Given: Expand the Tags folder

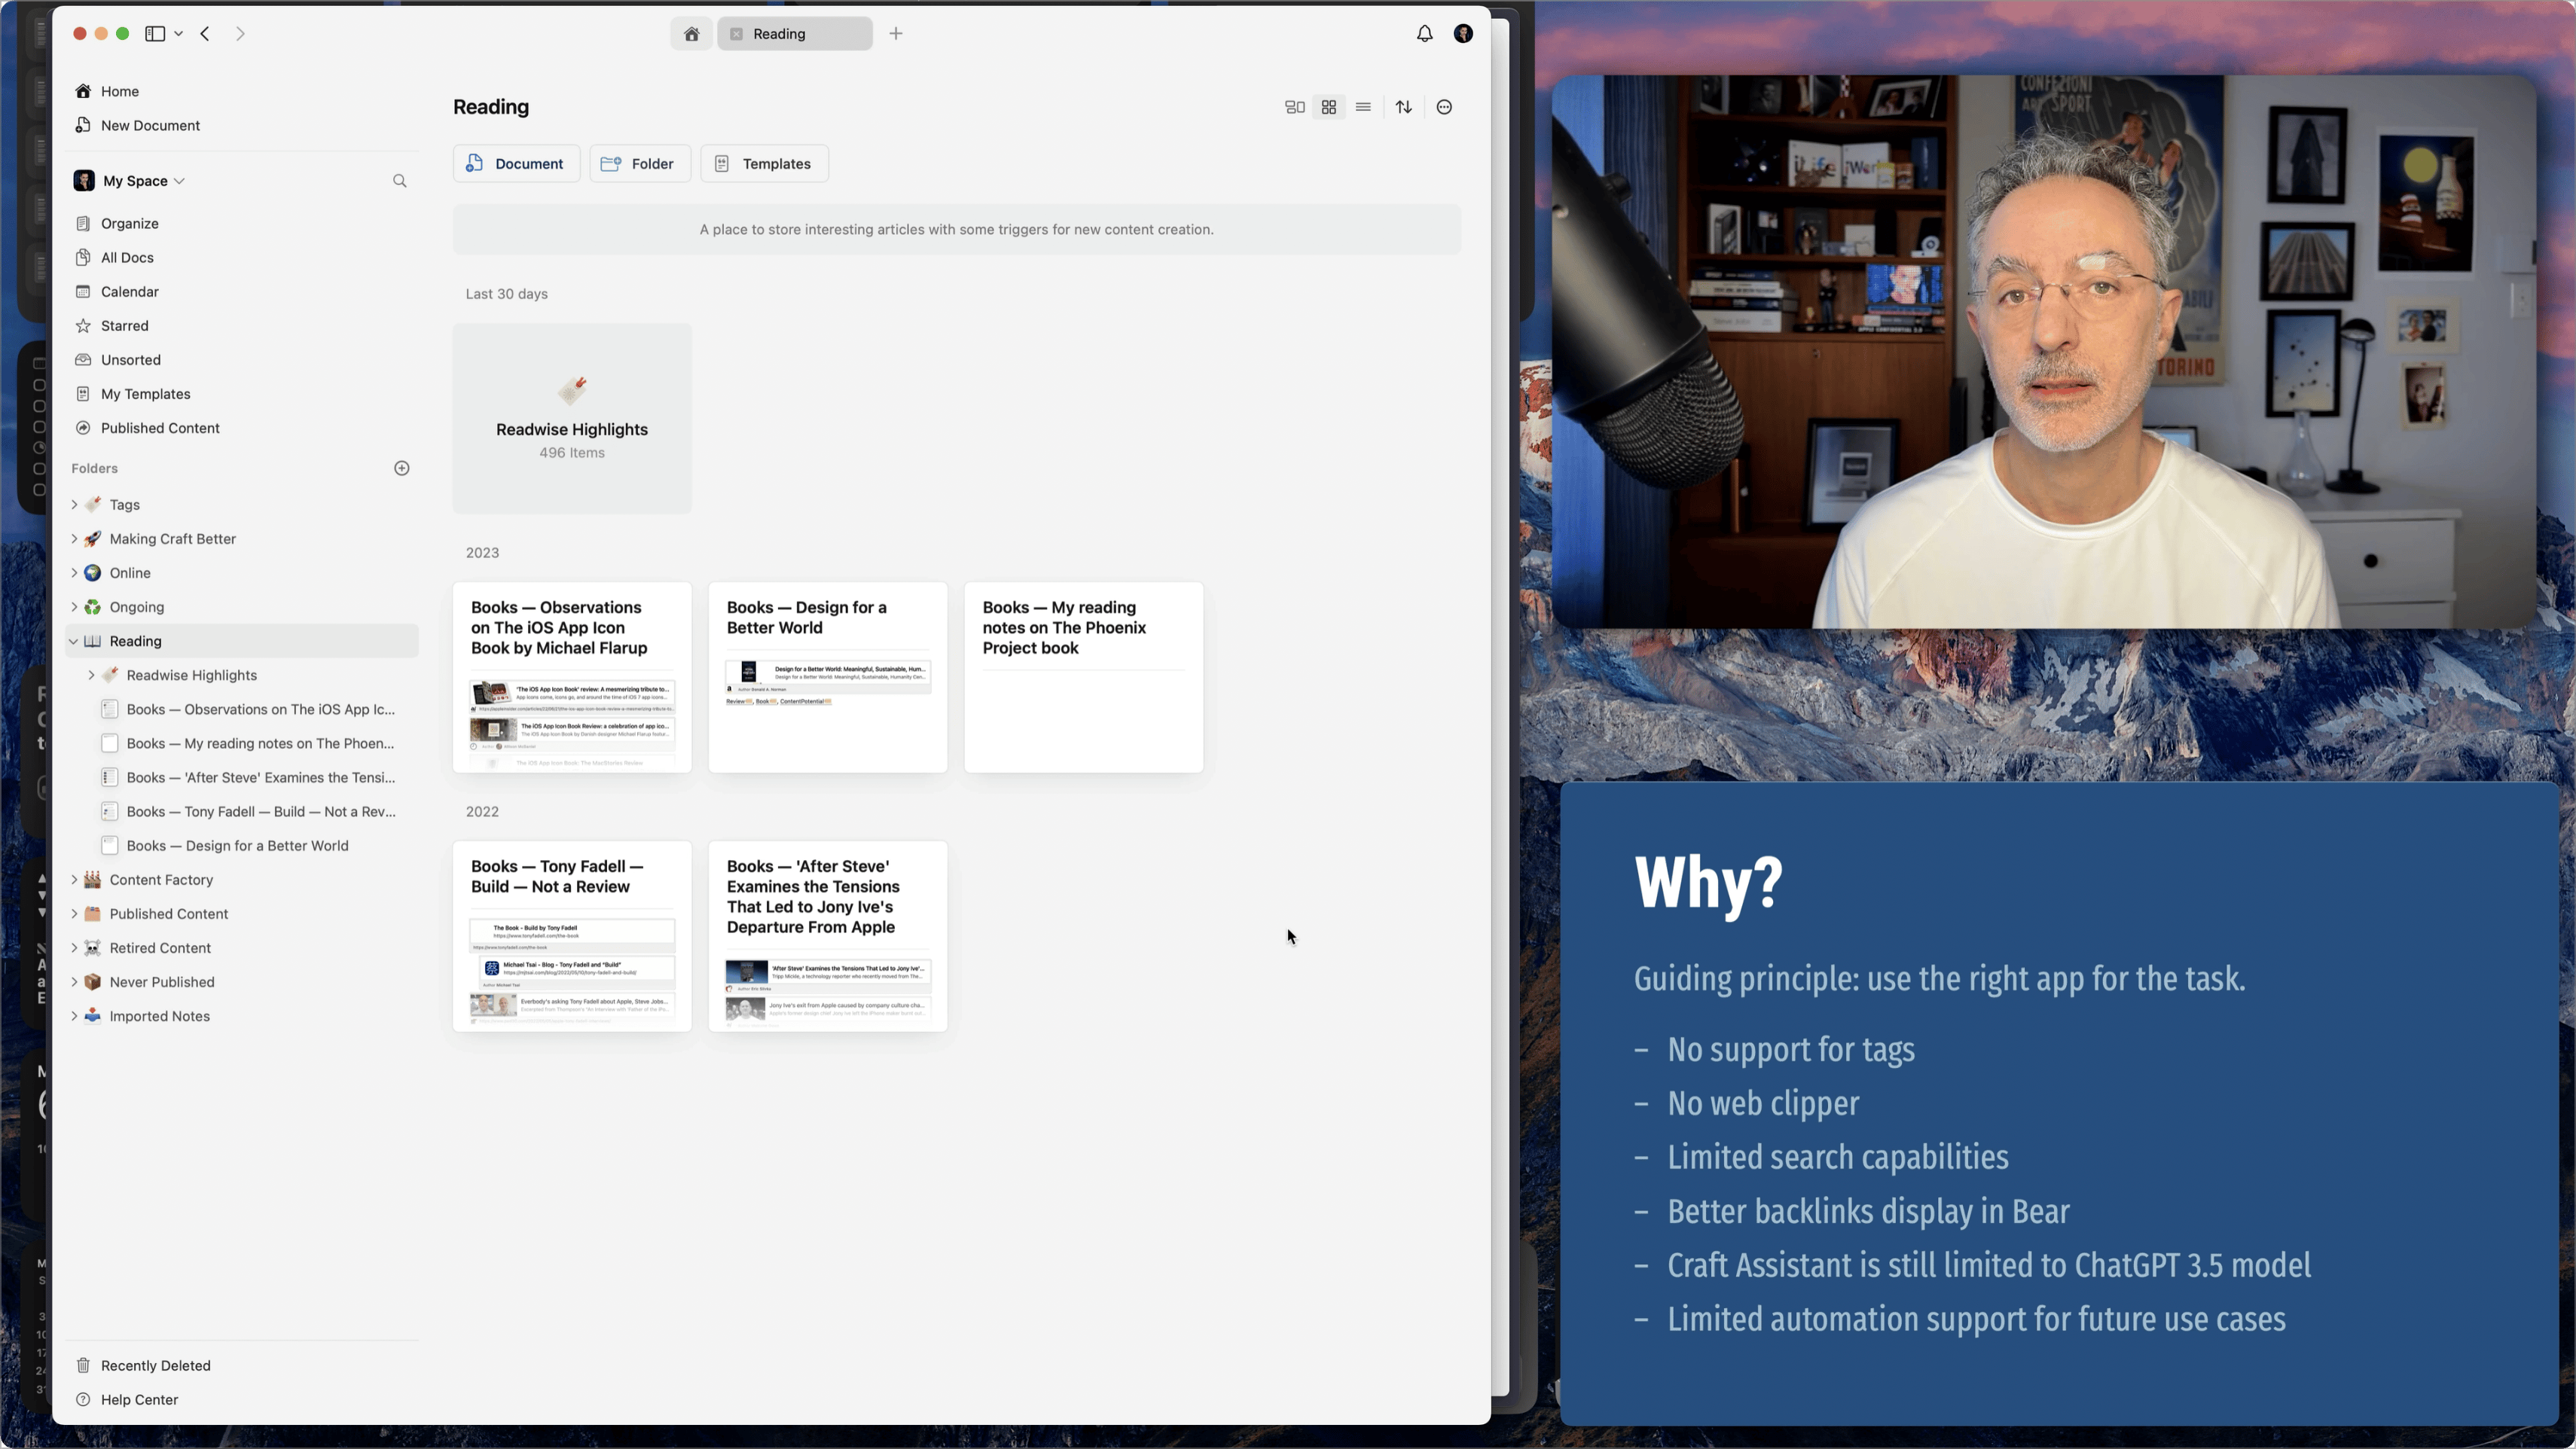Looking at the screenshot, I should point(74,504).
